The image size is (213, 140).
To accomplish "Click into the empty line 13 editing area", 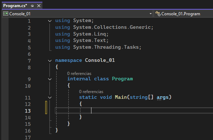I will click(134, 111).
